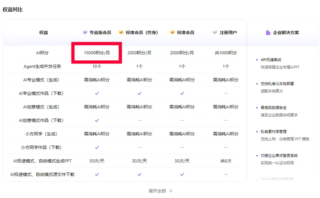Screen dimensions: 320x198
Task: Click the chevron beside 展开全部
Action: pyautogui.click(x=171, y=191)
